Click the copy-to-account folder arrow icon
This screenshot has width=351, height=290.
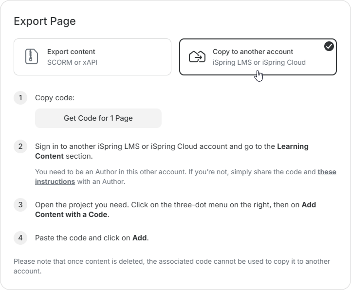[x=197, y=57]
